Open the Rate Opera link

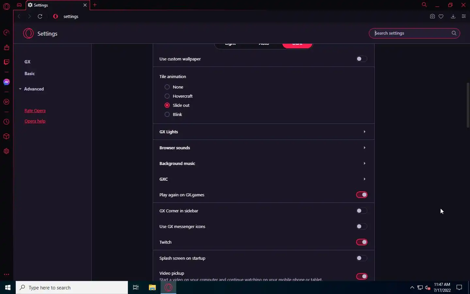(x=35, y=110)
